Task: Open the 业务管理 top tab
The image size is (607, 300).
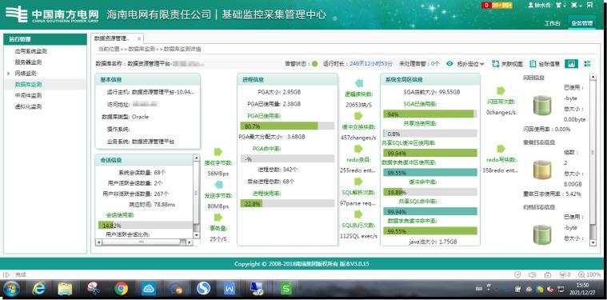Action: coord(582,23)
